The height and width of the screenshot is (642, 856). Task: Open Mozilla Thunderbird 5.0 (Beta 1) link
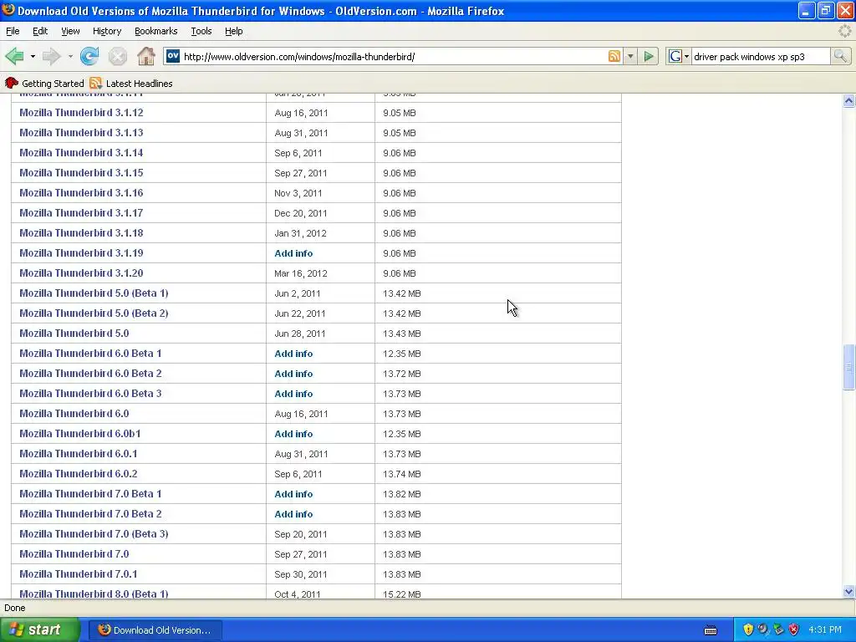(x=94, y=293)
